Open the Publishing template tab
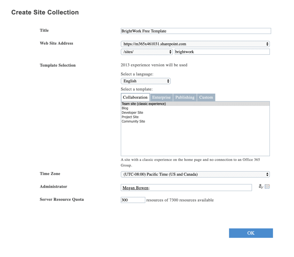Screen dimensions: 294x257 [x=185, y=97]
